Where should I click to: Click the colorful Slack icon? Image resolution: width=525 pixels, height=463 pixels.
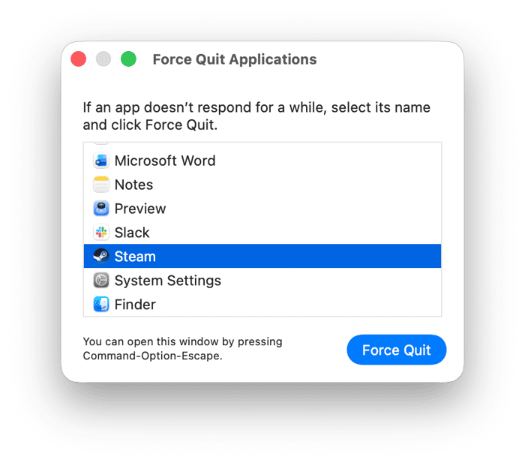pyautogui.click(x=100, y=232)
